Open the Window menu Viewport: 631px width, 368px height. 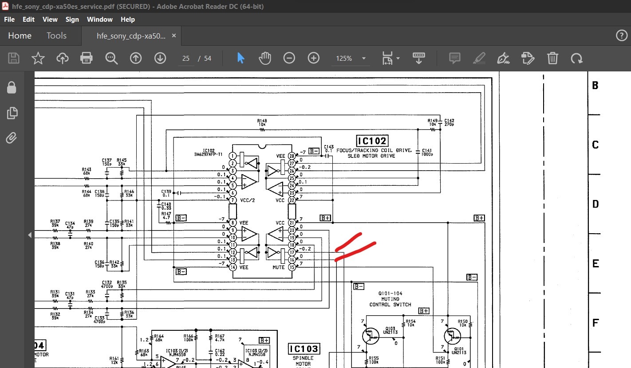(100, 20)
